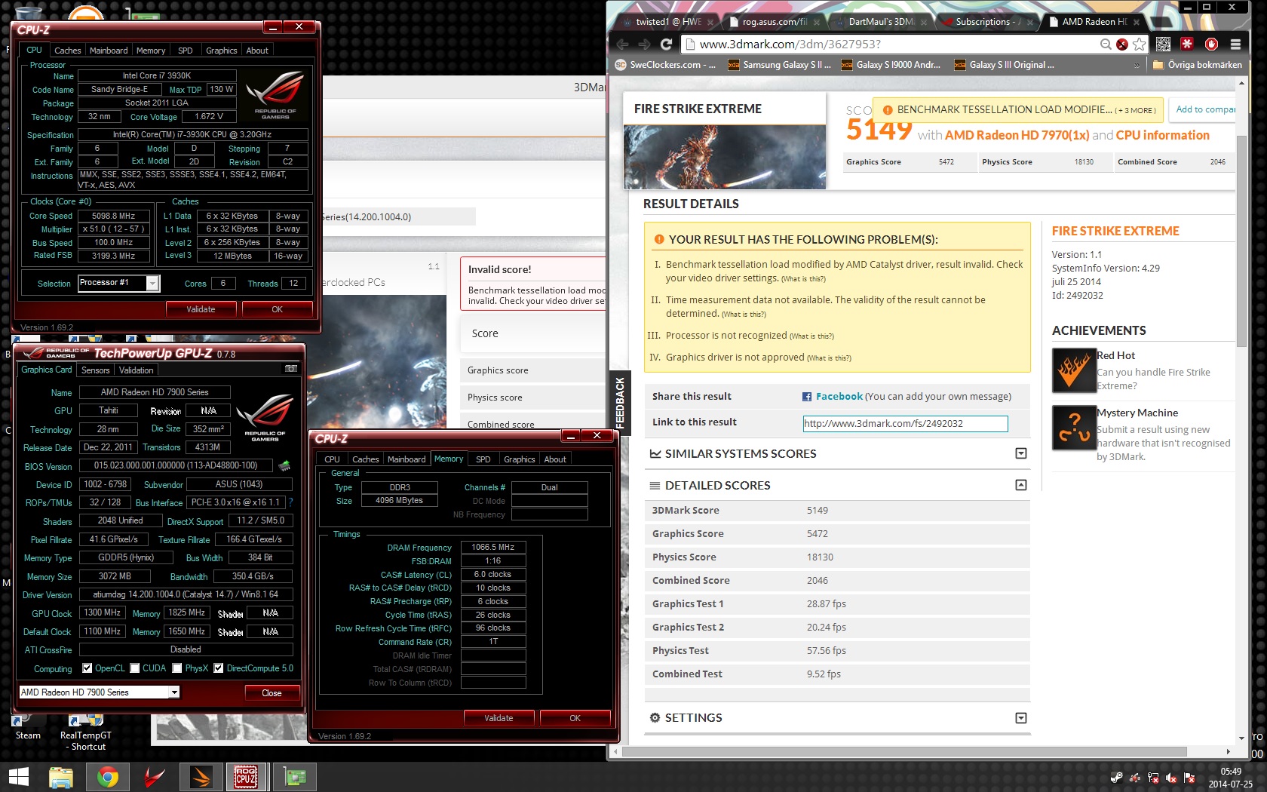The image size is (1267, 792).
Task: Select GPU-Z graphics card taskbar icon
Action: pos(294,777)
